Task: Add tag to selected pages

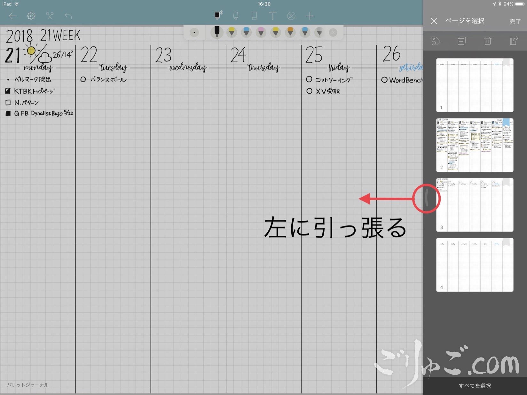Action: pyautogui.click(x=436, y=41)
